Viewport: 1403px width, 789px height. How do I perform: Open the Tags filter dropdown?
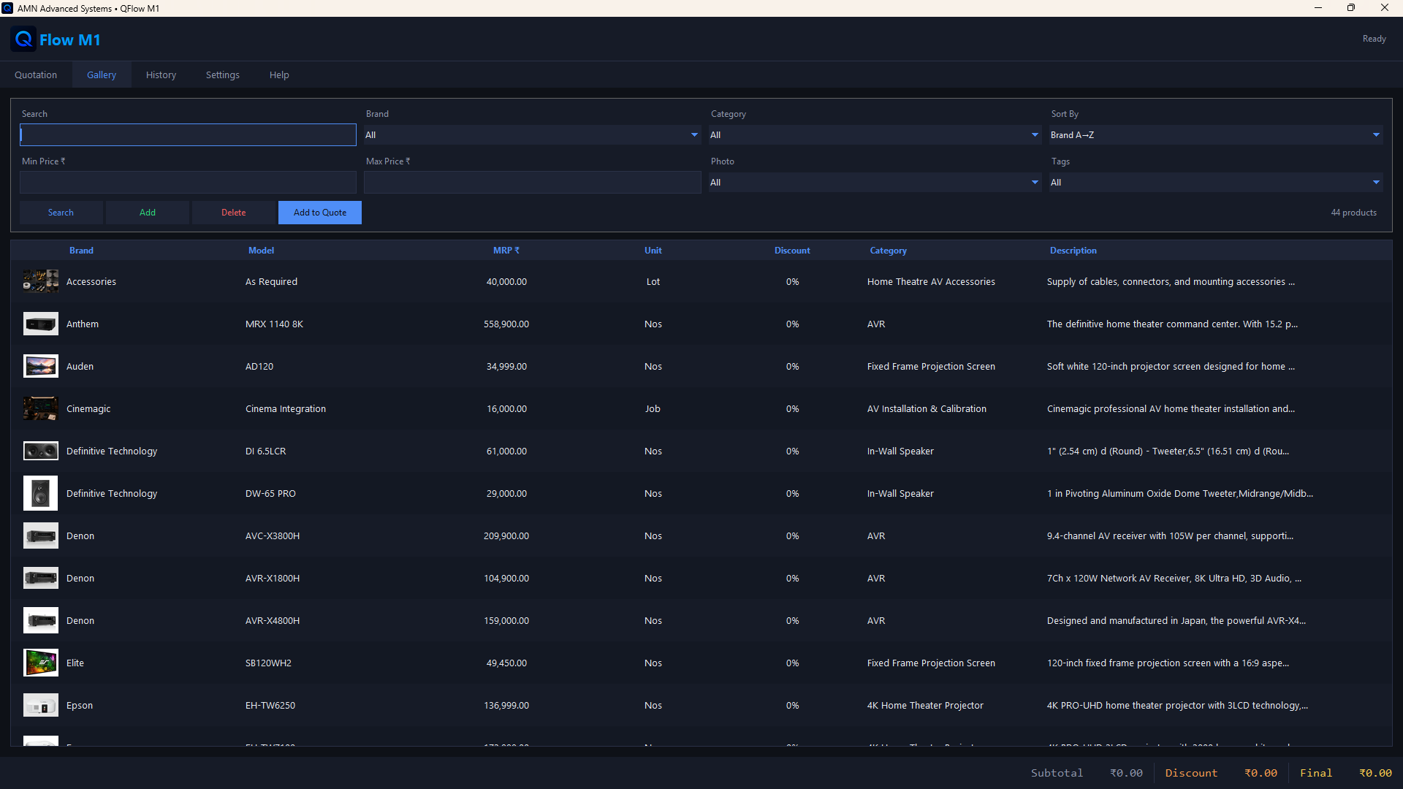click(1216, 182)
